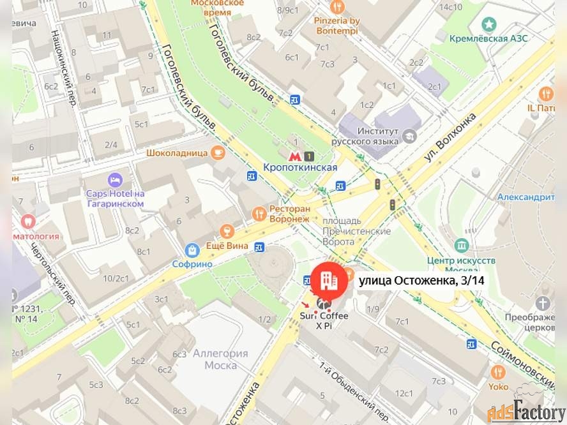This screenshot has width=567, height=425.
Task: Select the Ресторан Воронеж fork-knife icon
Action: (259, 214)
